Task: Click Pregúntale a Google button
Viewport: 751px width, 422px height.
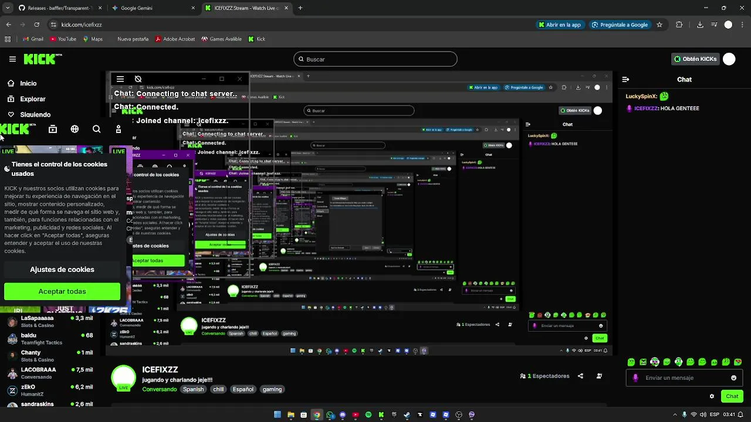Action: 620,25
